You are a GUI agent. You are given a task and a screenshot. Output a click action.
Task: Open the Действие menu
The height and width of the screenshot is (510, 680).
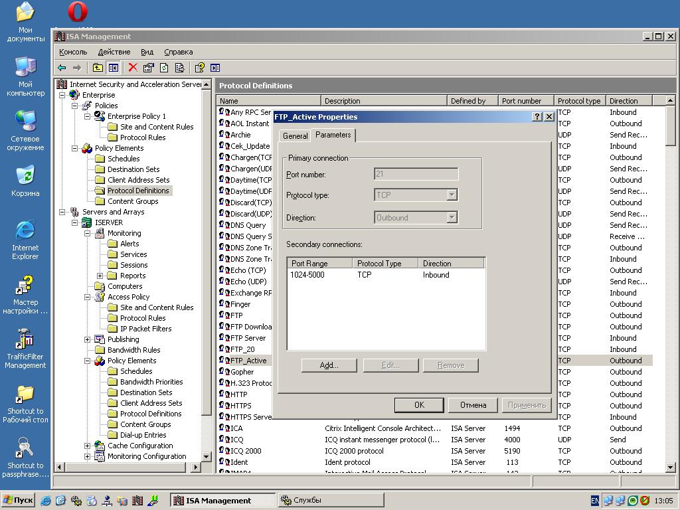pos(114,52)
